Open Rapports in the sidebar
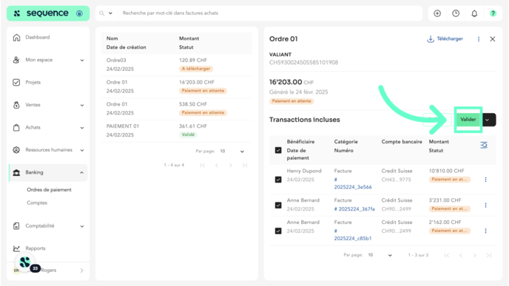 (36, 248)
